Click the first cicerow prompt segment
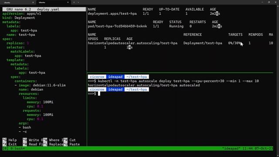The width and height of the screenshot is (279, 157). 97,77
